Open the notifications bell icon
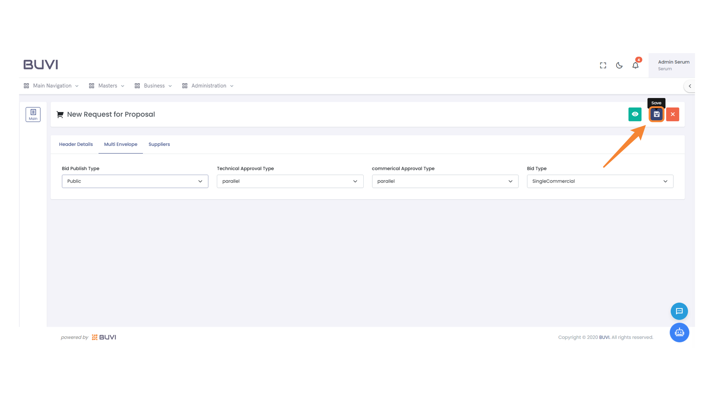 635,65
